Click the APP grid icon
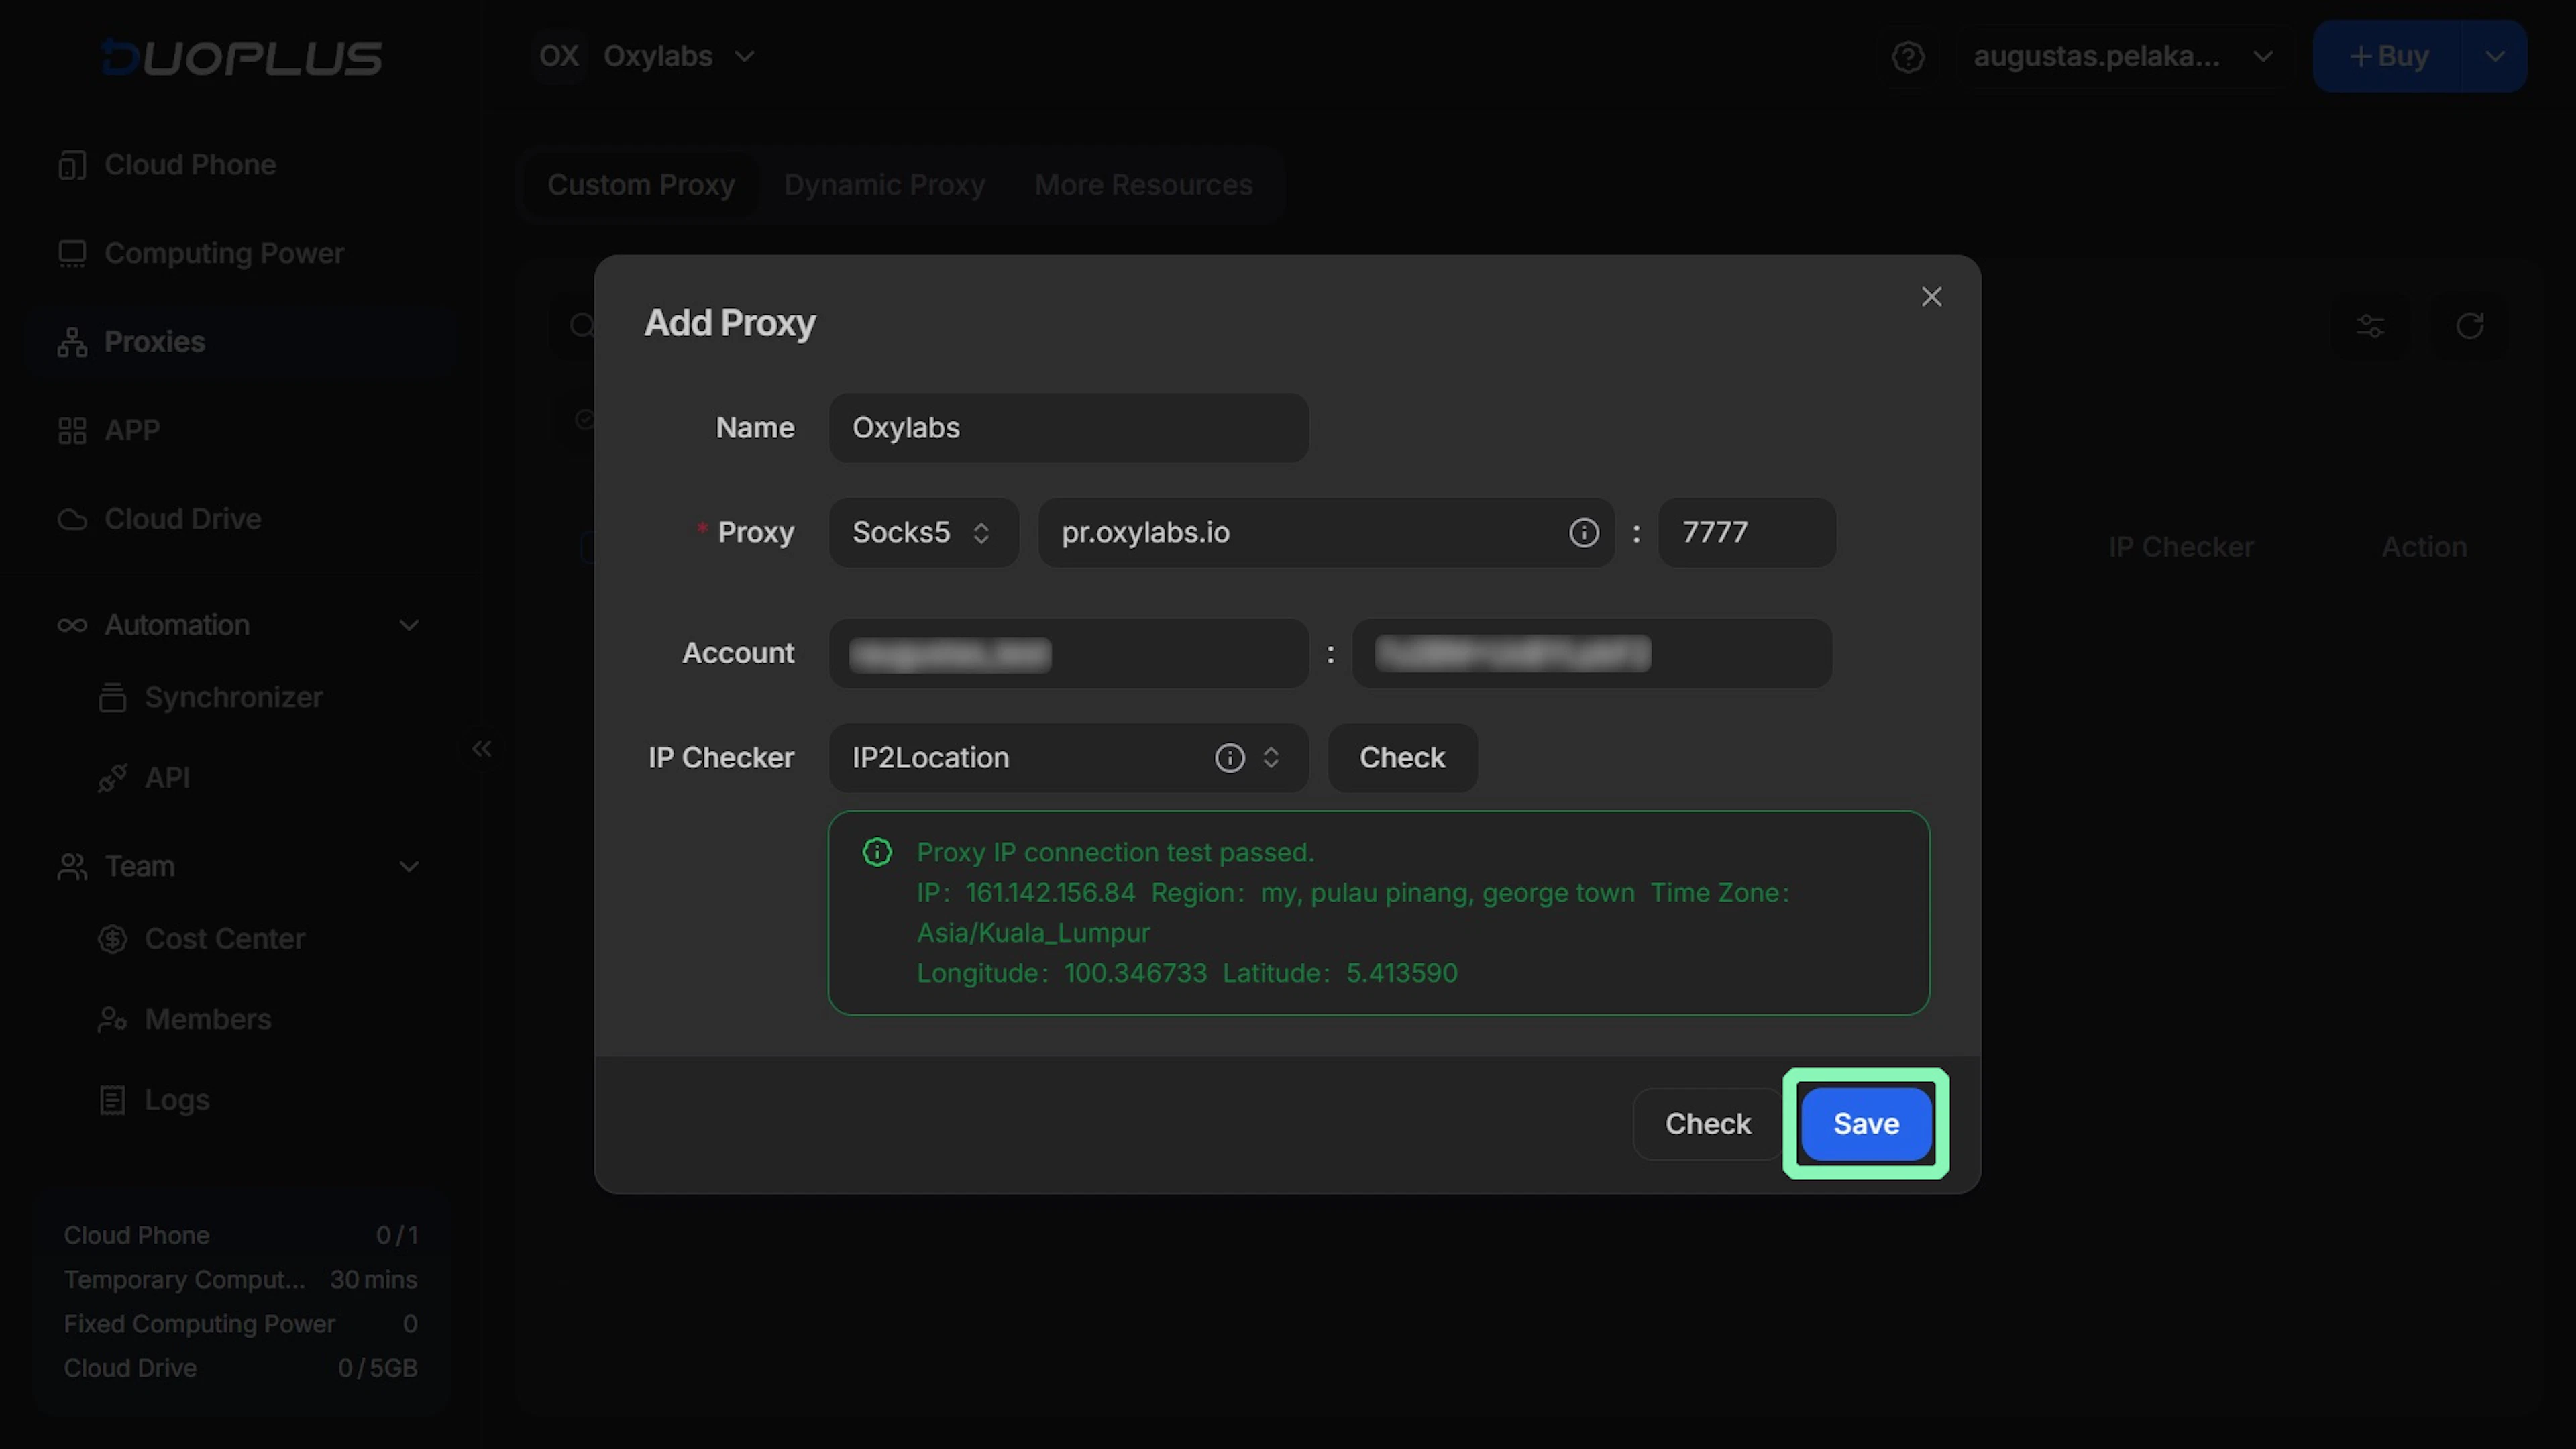 coord(72,431)
